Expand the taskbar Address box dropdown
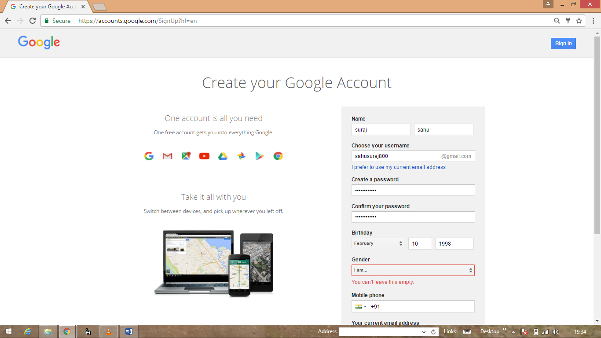This screenshot has height=338, width=601. [424, 332]
